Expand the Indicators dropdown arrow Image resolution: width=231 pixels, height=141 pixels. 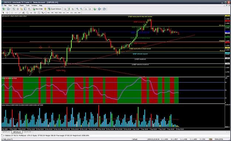point(96,9)
